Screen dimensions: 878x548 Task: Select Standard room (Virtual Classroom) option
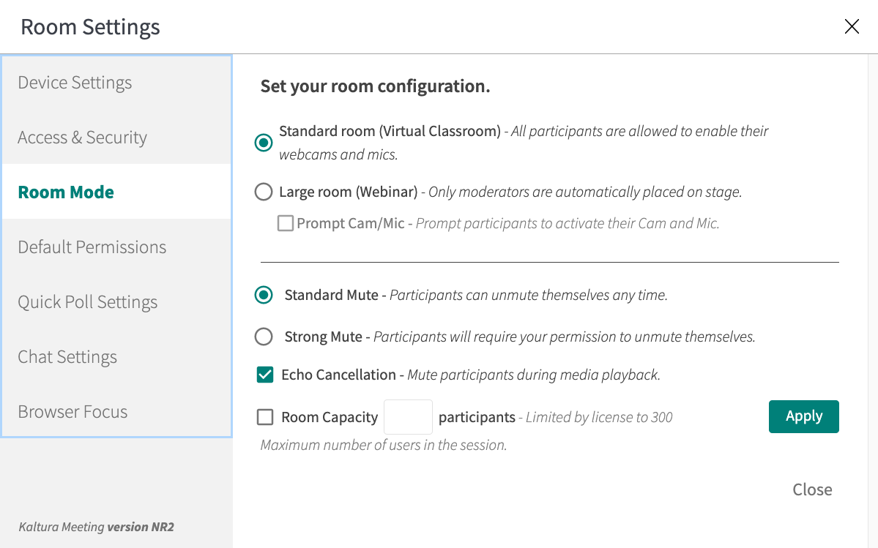pos(264,143)
